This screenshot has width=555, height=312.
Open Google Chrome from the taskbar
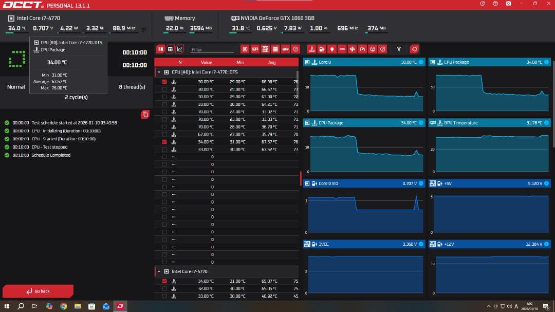(63, 306)
